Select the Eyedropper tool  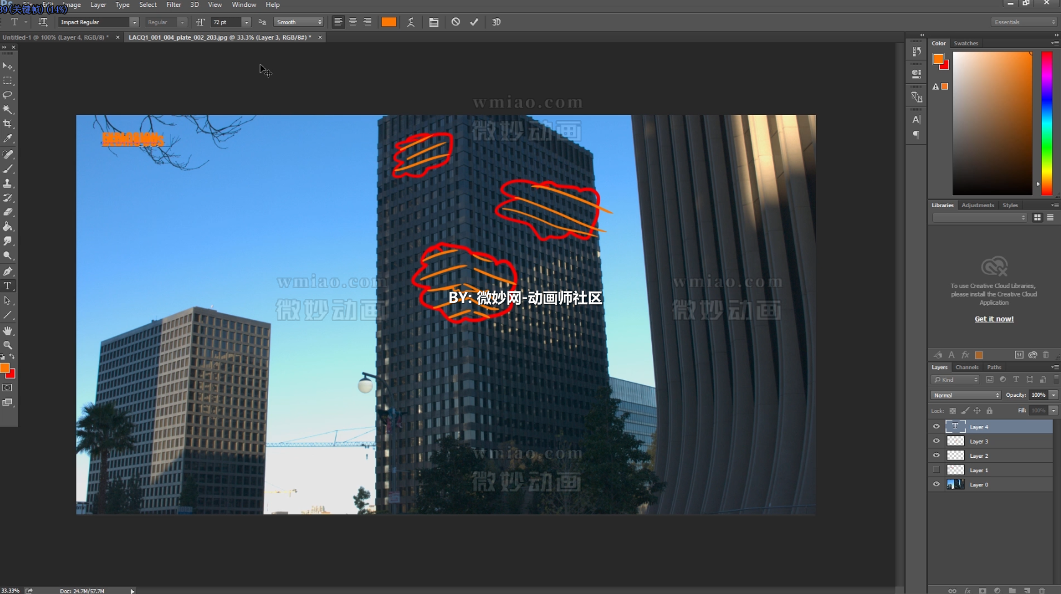(x=7, y=139)
